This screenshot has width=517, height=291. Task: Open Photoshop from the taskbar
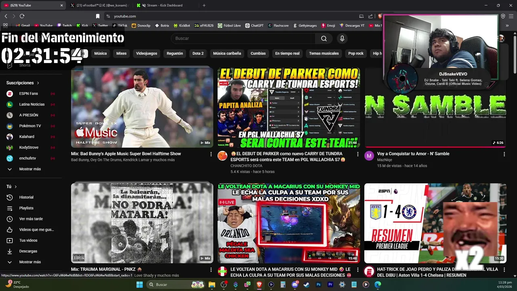tap(318, 285)
